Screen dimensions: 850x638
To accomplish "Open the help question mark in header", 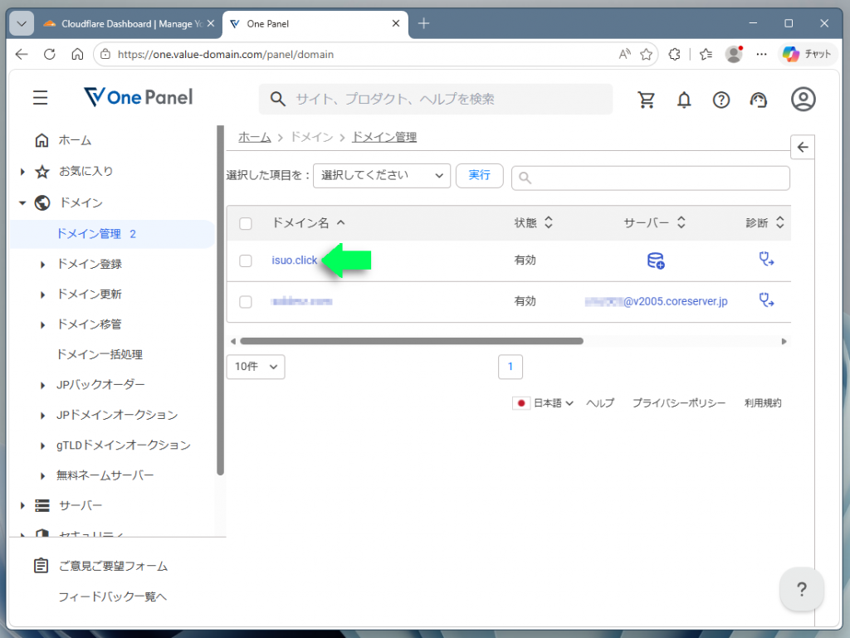I will [x=721, y=100].
